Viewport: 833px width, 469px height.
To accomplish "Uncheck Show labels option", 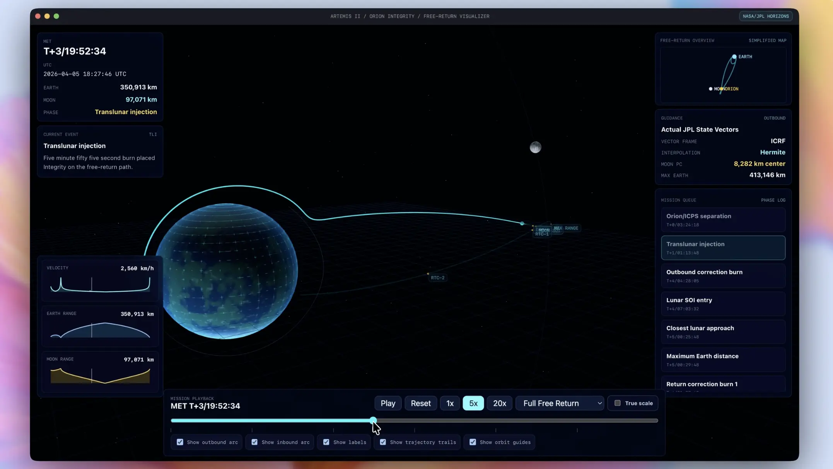I will point(326,442).
